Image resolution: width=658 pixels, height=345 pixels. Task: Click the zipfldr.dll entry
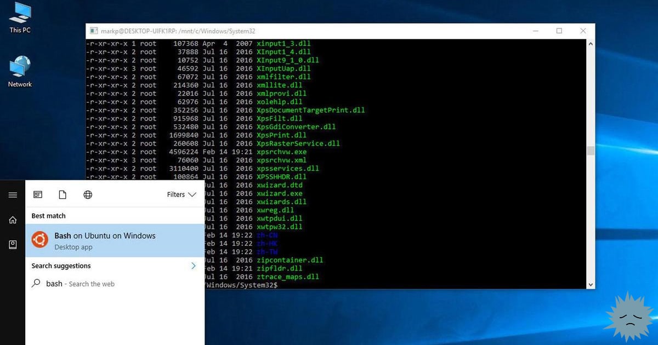tap(280, 268)
